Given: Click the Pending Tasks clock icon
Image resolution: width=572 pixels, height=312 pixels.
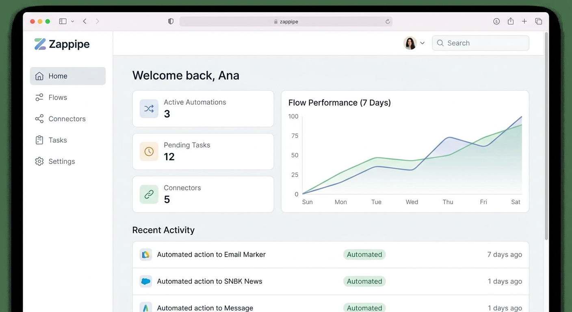Looking at the screenshot, I should coord(149,152).
